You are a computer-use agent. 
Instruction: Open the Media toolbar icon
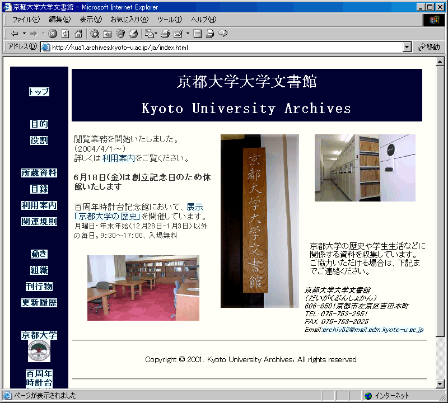(x=120, y=34)
